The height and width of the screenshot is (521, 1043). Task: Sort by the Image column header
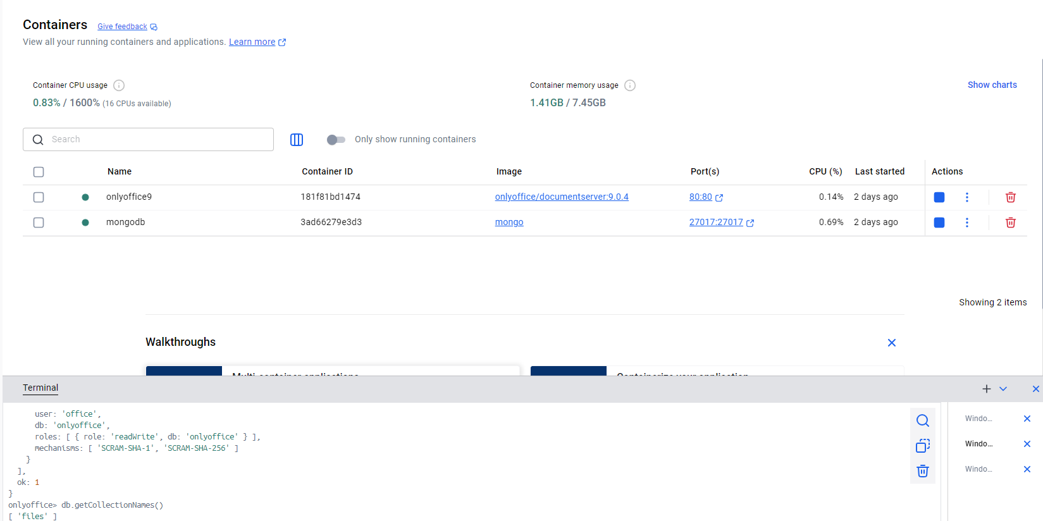(x=509, y=171)
